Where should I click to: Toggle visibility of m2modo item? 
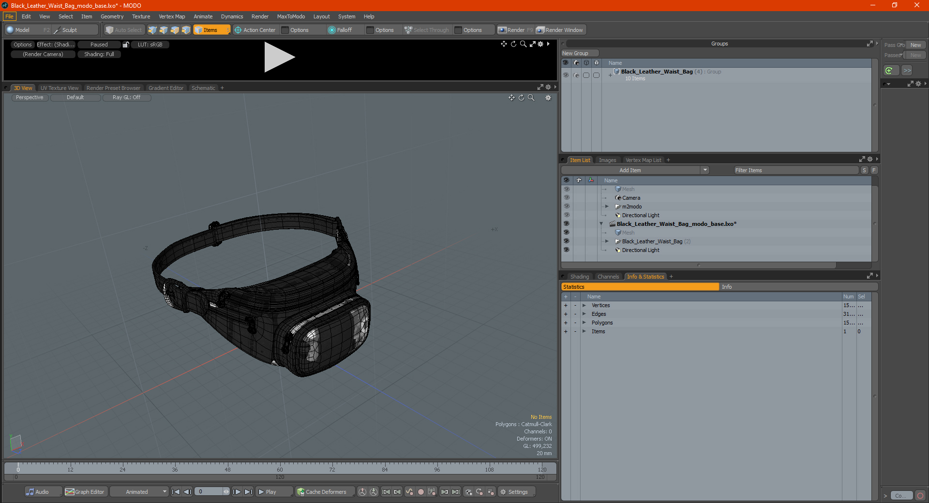pos(566,207)
